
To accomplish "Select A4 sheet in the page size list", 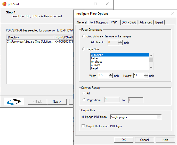I will point(120,62).
